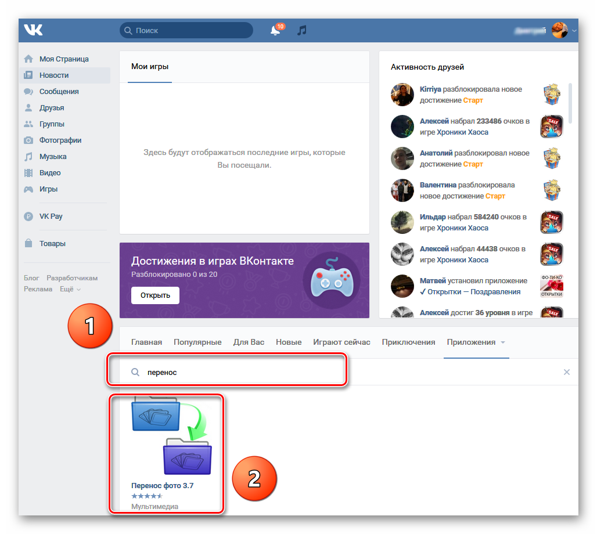
Task: Open Анатолий's profile link
Action: pos(436,153)
